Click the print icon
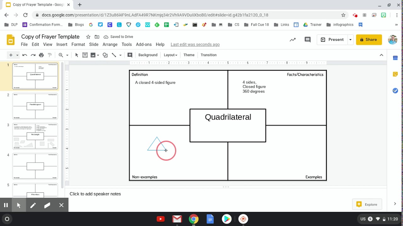The height and width of the screenshot is (226, 403). pos(41,55)
